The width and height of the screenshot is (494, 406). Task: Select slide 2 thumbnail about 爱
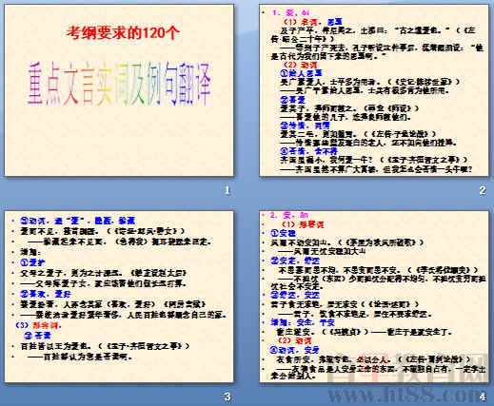click(374, 90)
